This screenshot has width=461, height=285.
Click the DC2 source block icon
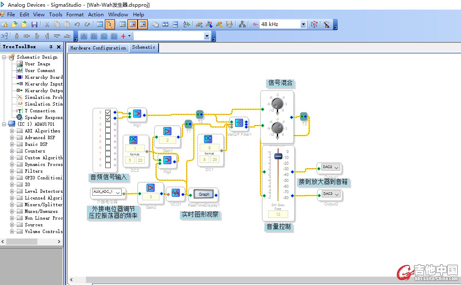(133, 140)
